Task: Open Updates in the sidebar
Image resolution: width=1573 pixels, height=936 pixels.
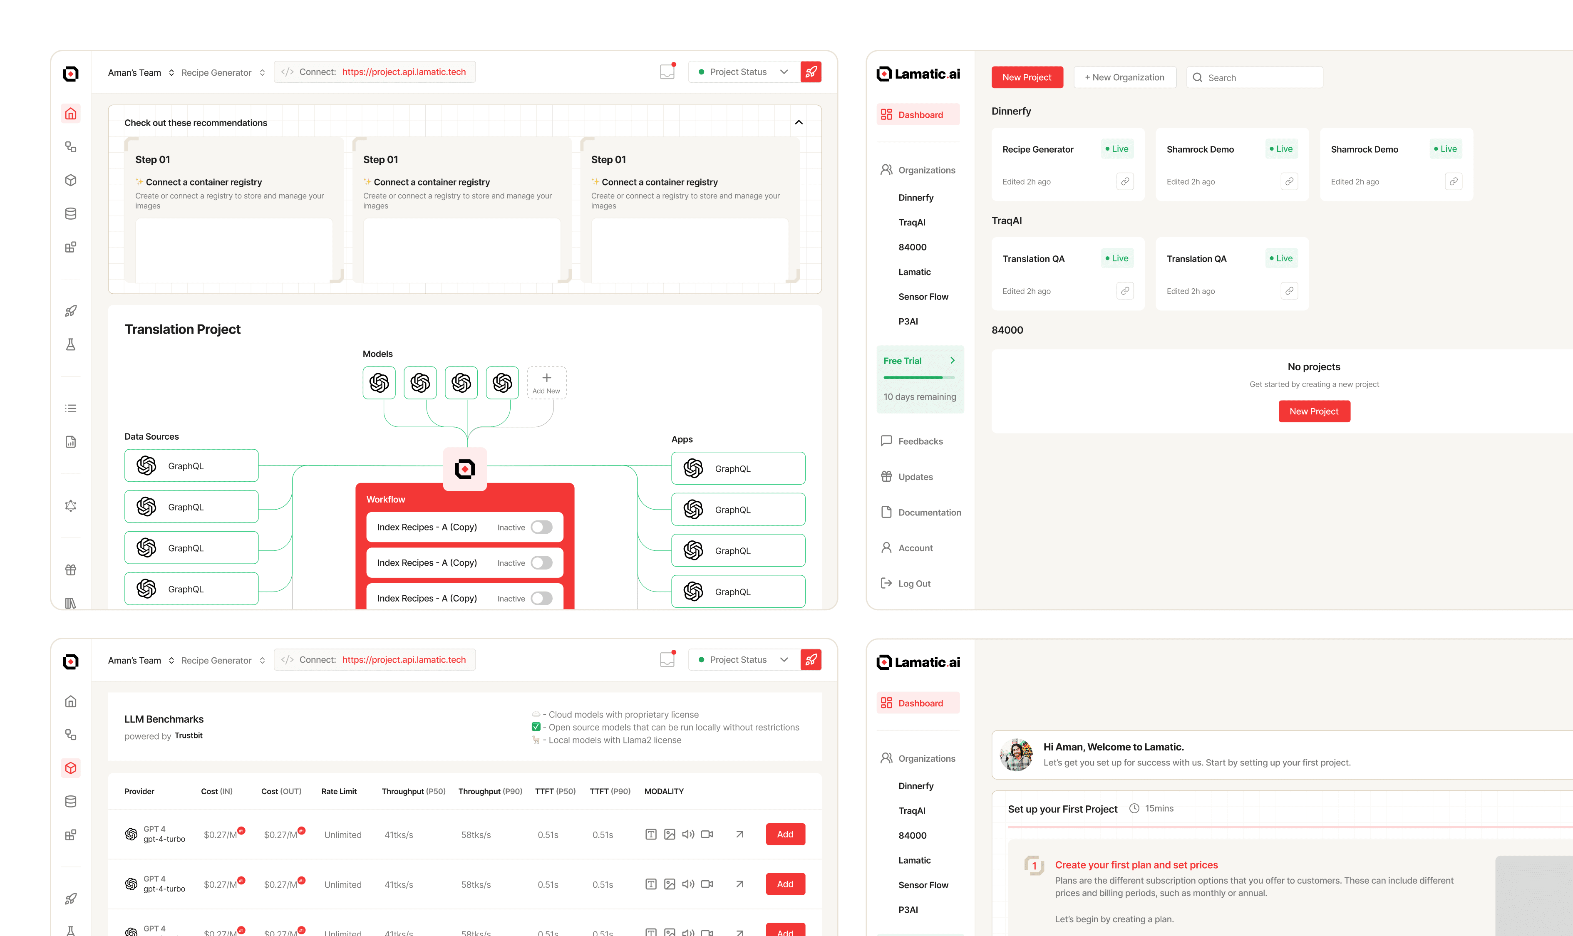Action: (907, 477)
